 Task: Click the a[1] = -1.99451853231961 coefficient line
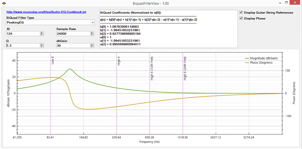(120, 41)
